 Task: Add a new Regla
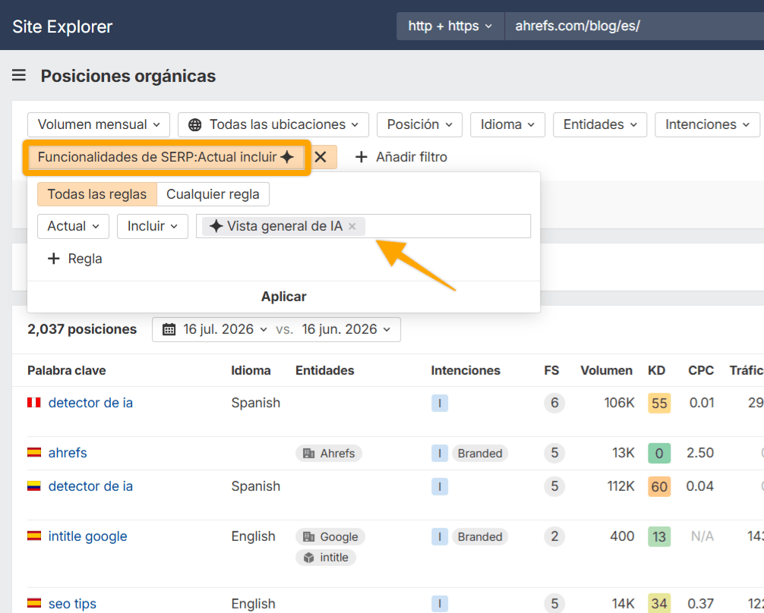(x=74, y=259)
